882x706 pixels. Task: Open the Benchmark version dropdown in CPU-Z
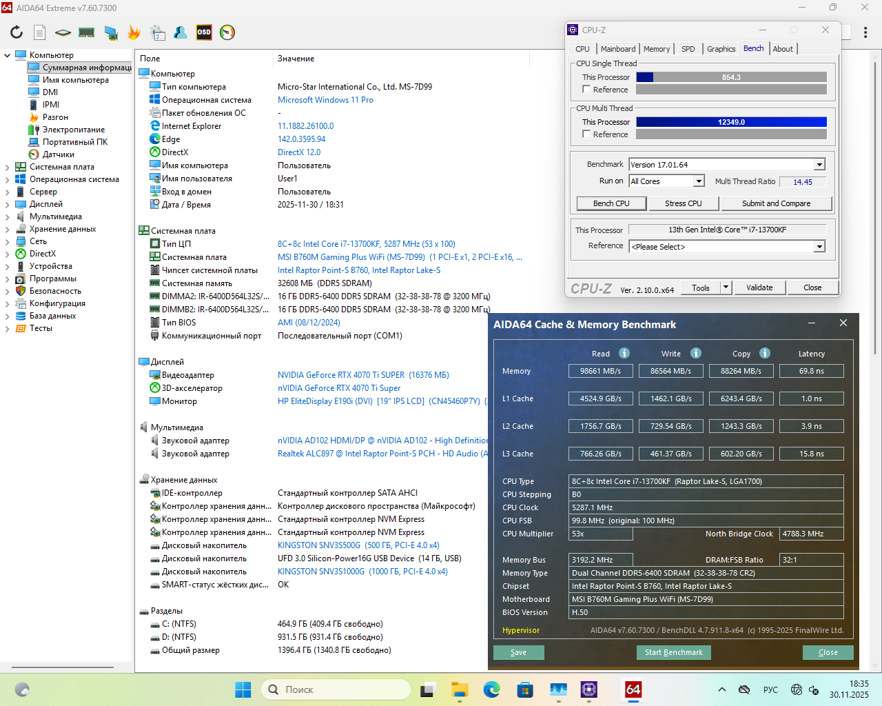819,165
